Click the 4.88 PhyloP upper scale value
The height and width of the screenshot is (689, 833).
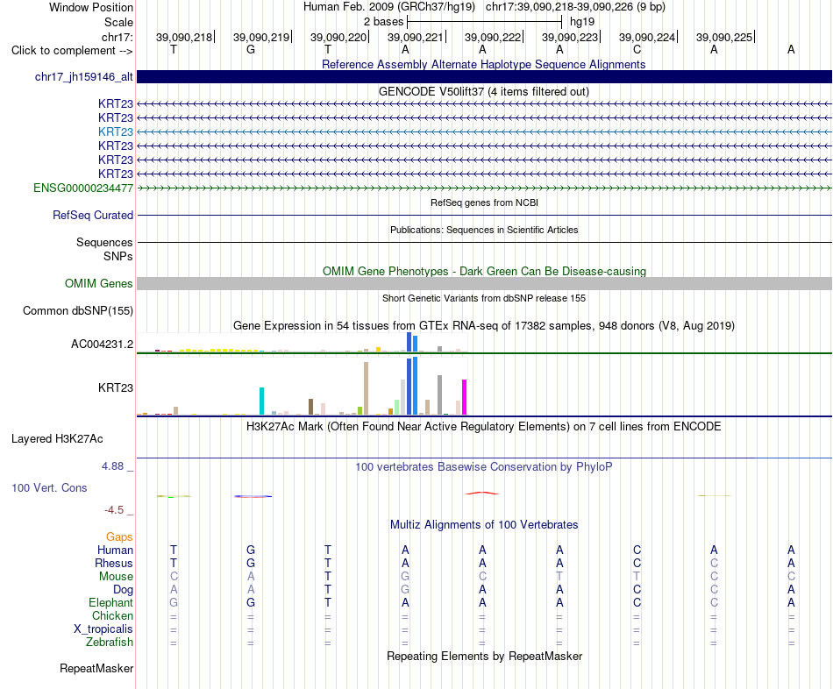coord(112,465)
